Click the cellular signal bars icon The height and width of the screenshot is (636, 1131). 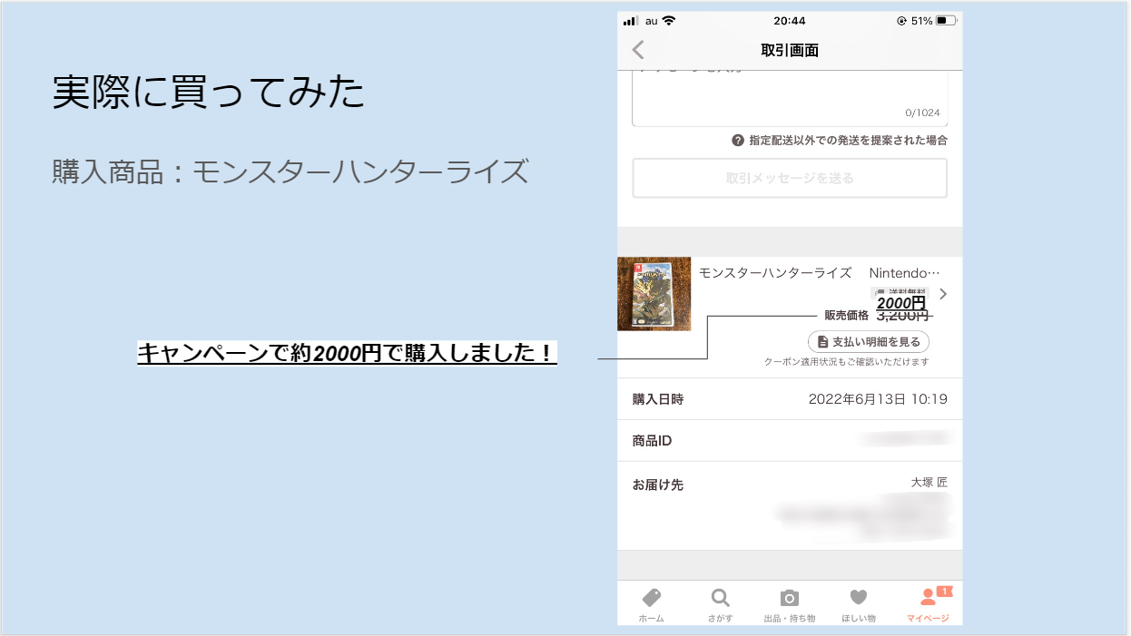(631, 20)
